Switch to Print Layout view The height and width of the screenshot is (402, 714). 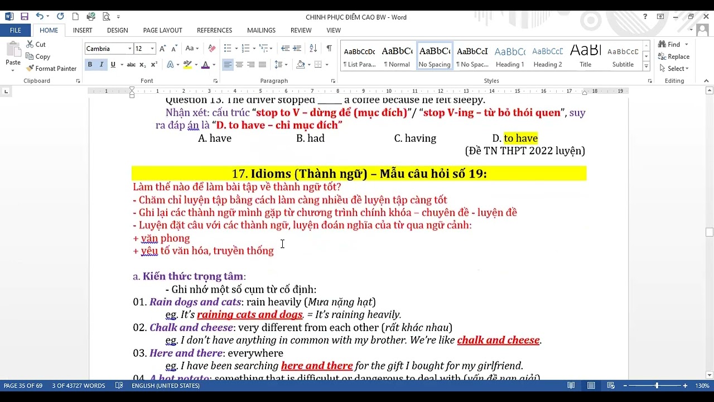tap(591, 386)
